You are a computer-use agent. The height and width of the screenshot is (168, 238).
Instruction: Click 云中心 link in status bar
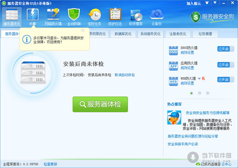click(226, 164)
